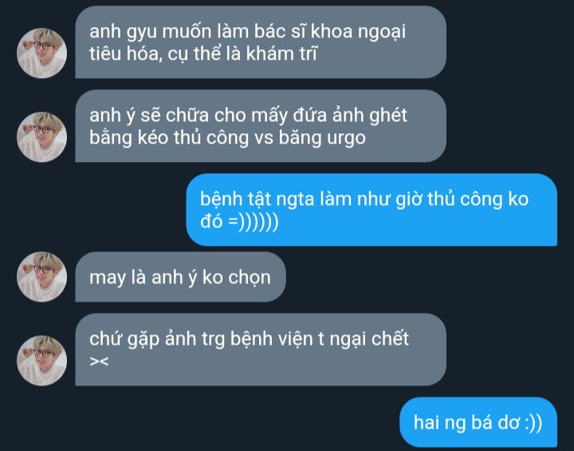
Task: Tap the 'chứ gặp ảnh trg bệnh viện' message bubble
Action: click(261, 350)
